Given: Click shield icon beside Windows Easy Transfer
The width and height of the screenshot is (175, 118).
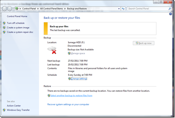Looking at the screenshot, I should (x=4, y=110).
